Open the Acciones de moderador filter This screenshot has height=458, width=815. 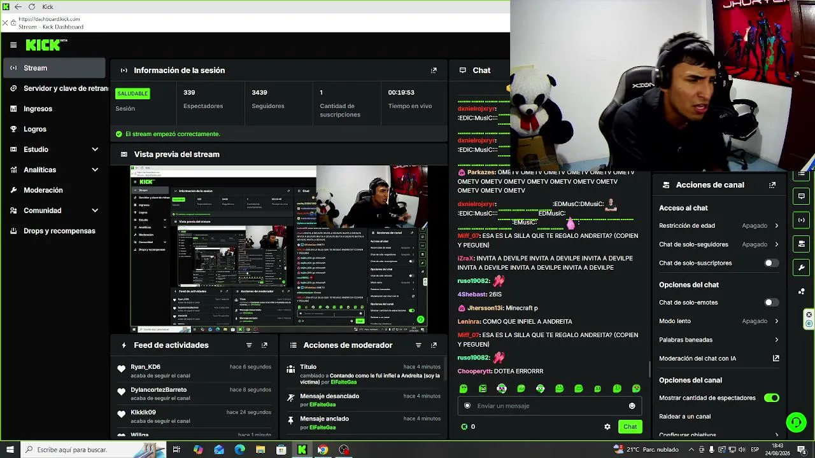click(418, 345)
